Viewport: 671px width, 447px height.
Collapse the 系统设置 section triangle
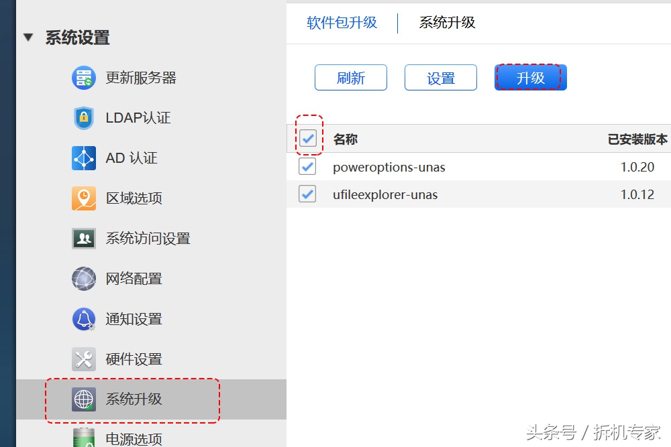[x=28, y=37]
